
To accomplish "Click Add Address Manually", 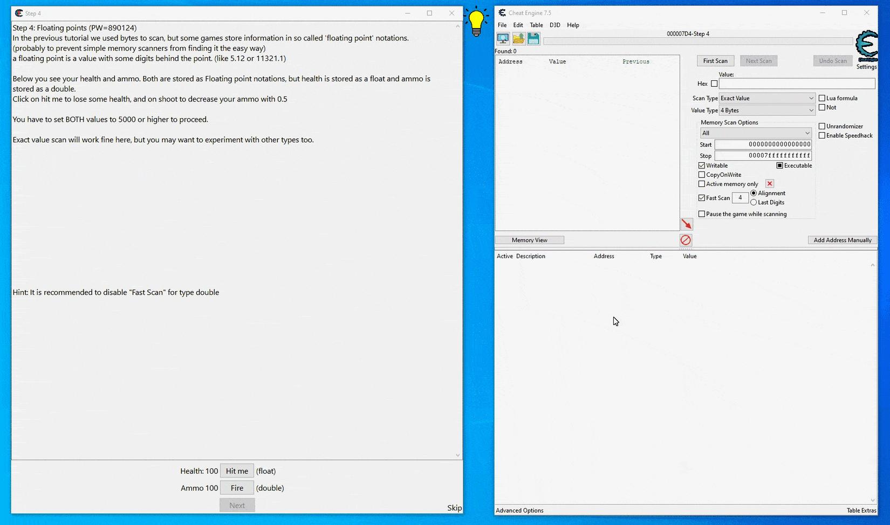I will point(843,240).
